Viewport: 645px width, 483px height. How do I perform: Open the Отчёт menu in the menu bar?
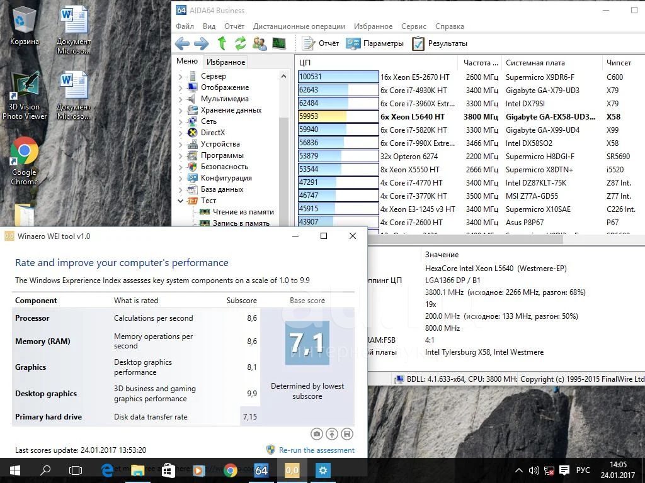tap(234, 26)
